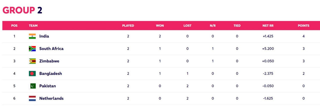320x109 pixels.
Task: Click the POINTS column header
Action: click(x=303, y=26)
